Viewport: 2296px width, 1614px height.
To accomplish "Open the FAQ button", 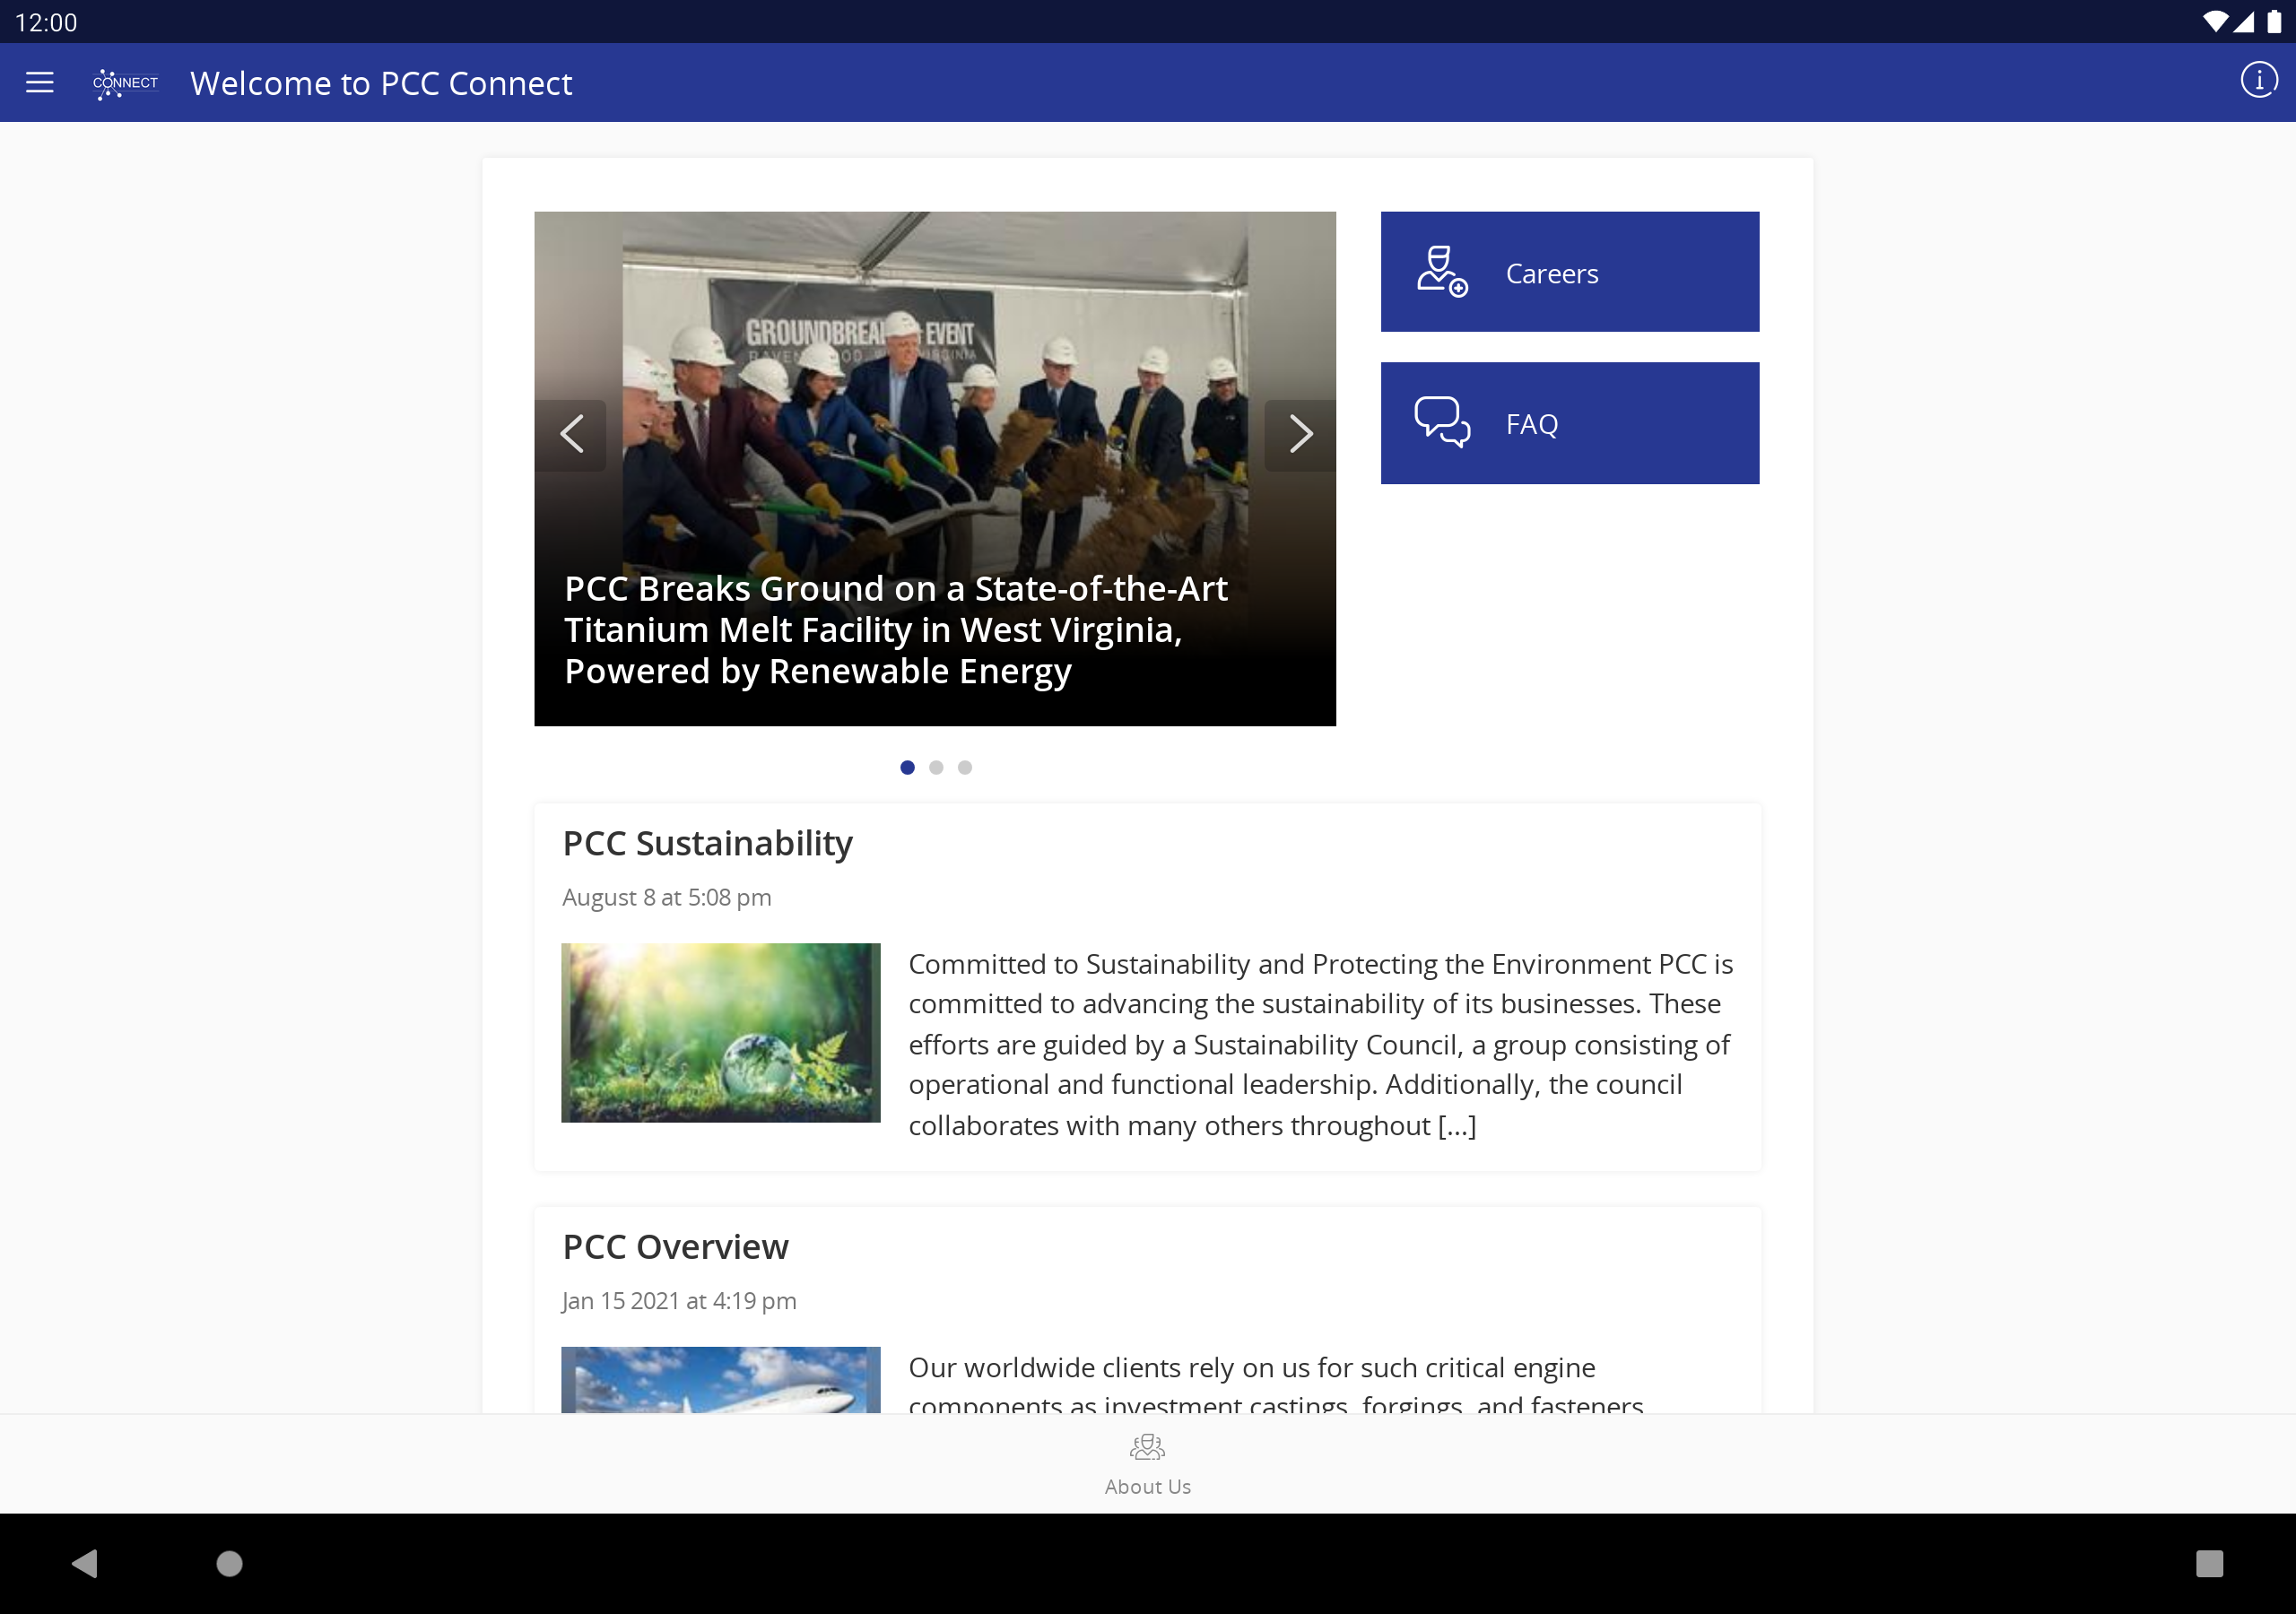I will point(1569,423).
